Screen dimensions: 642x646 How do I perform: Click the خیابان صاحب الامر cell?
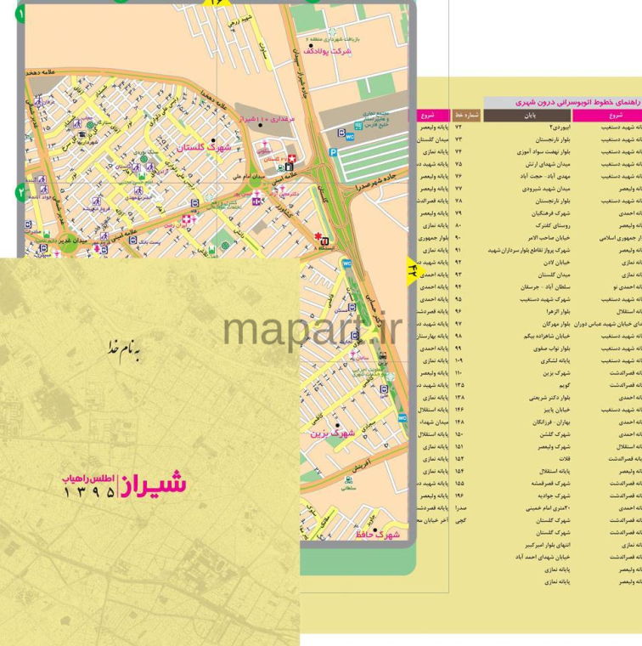(549, 238)
